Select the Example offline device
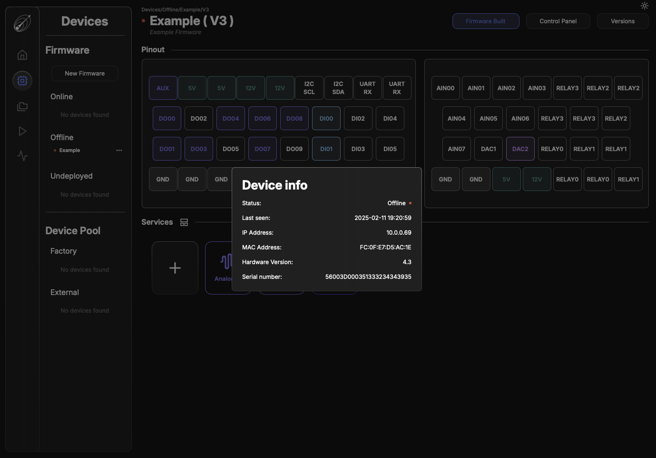Screen dimensions: 656x458 [69, 151]
